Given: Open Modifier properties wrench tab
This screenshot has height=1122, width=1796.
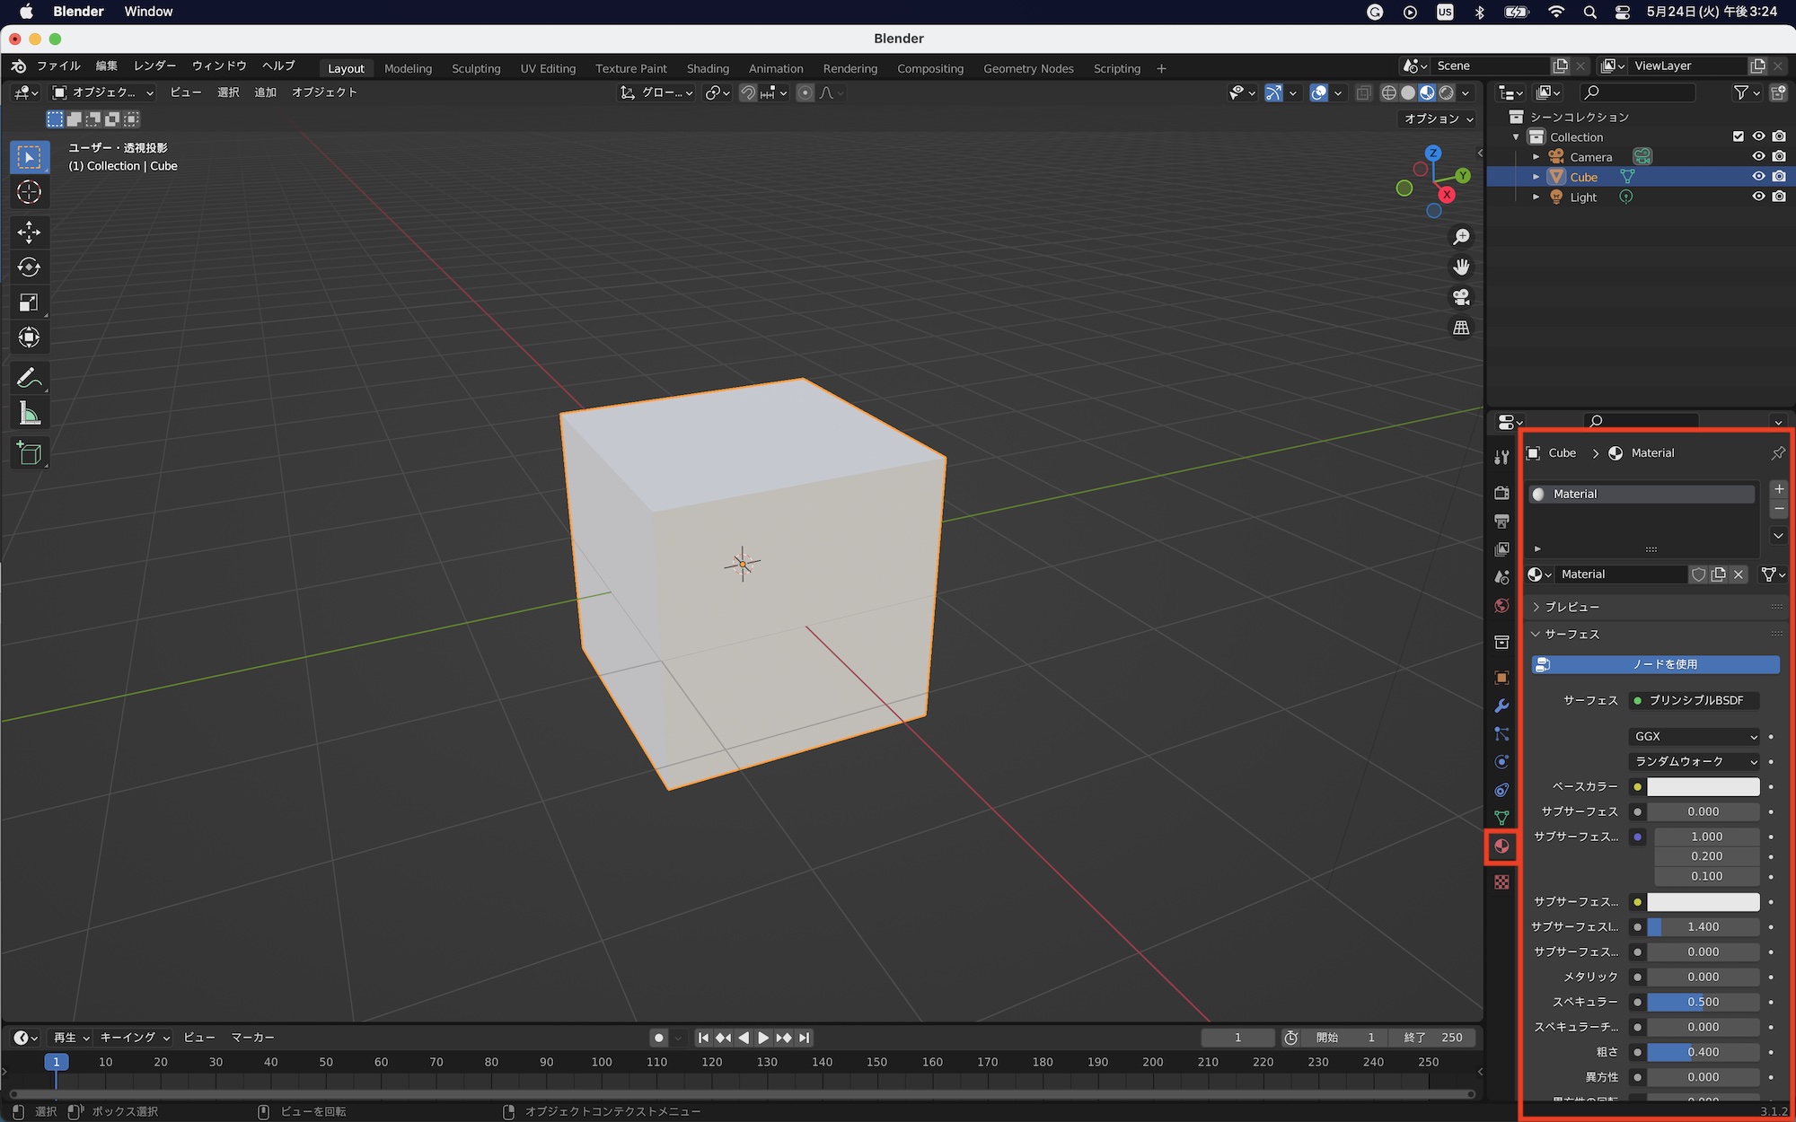Looking at the screenshot, I should 1501,706.
